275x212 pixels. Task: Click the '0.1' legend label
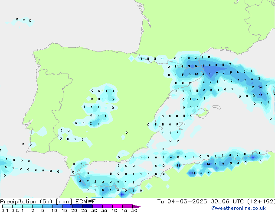click(4, 210)
